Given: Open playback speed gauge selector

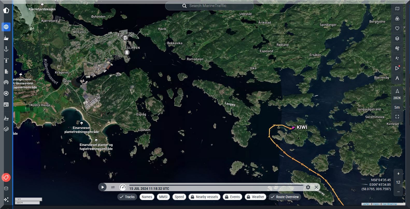Looking at the screenshot, I should (x=123, y=187).
